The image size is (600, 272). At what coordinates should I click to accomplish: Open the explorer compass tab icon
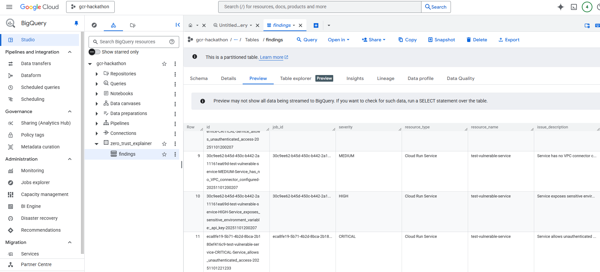click(x=94, y=25)
